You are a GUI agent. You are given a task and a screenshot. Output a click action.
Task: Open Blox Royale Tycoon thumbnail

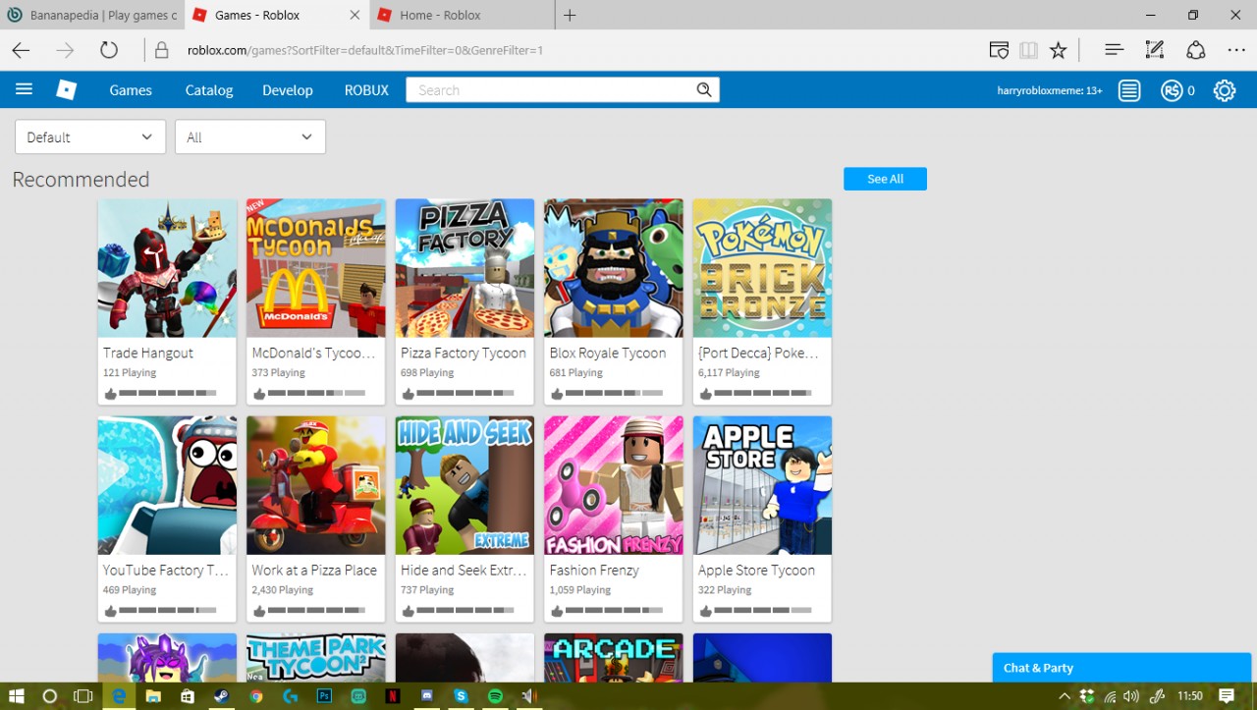pyautogui.click(x=613, y=268)
